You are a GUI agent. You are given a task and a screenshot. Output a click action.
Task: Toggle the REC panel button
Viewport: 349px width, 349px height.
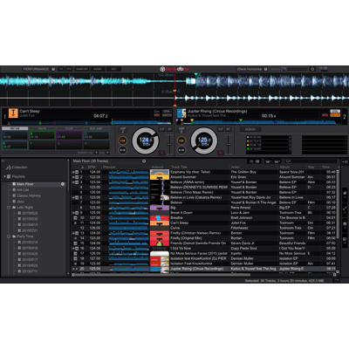tap(113, 69)
